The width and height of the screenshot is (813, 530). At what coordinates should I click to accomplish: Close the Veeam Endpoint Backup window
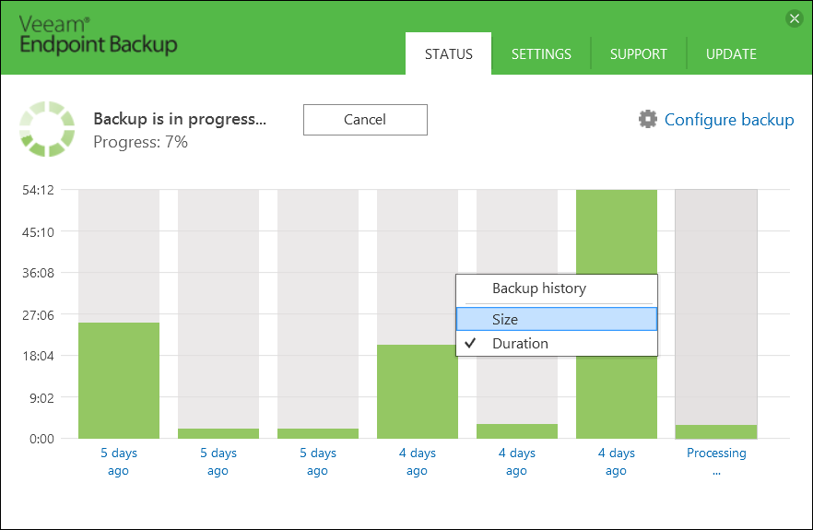point(794,18)
